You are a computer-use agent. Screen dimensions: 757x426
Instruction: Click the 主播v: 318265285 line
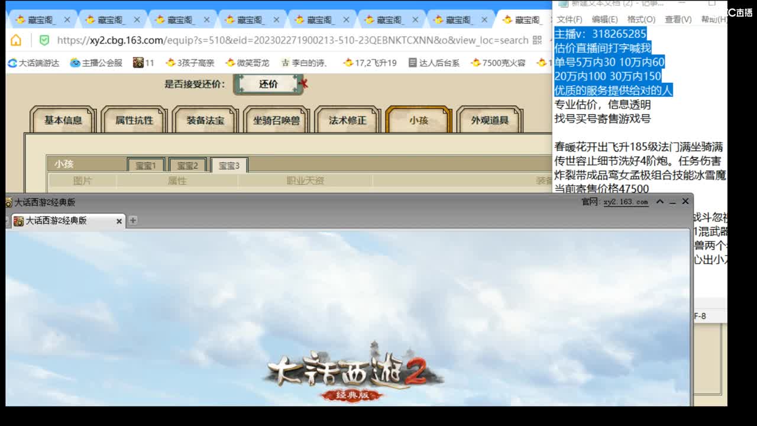600,34
